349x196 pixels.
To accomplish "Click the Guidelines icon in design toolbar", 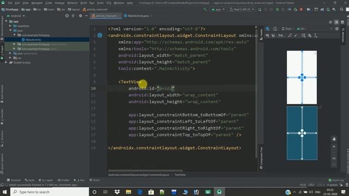I will [x=316, y=35].
